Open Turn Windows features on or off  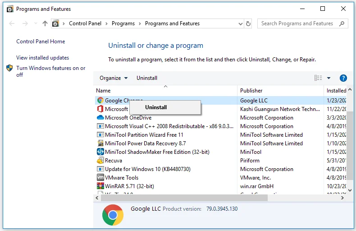50,71
